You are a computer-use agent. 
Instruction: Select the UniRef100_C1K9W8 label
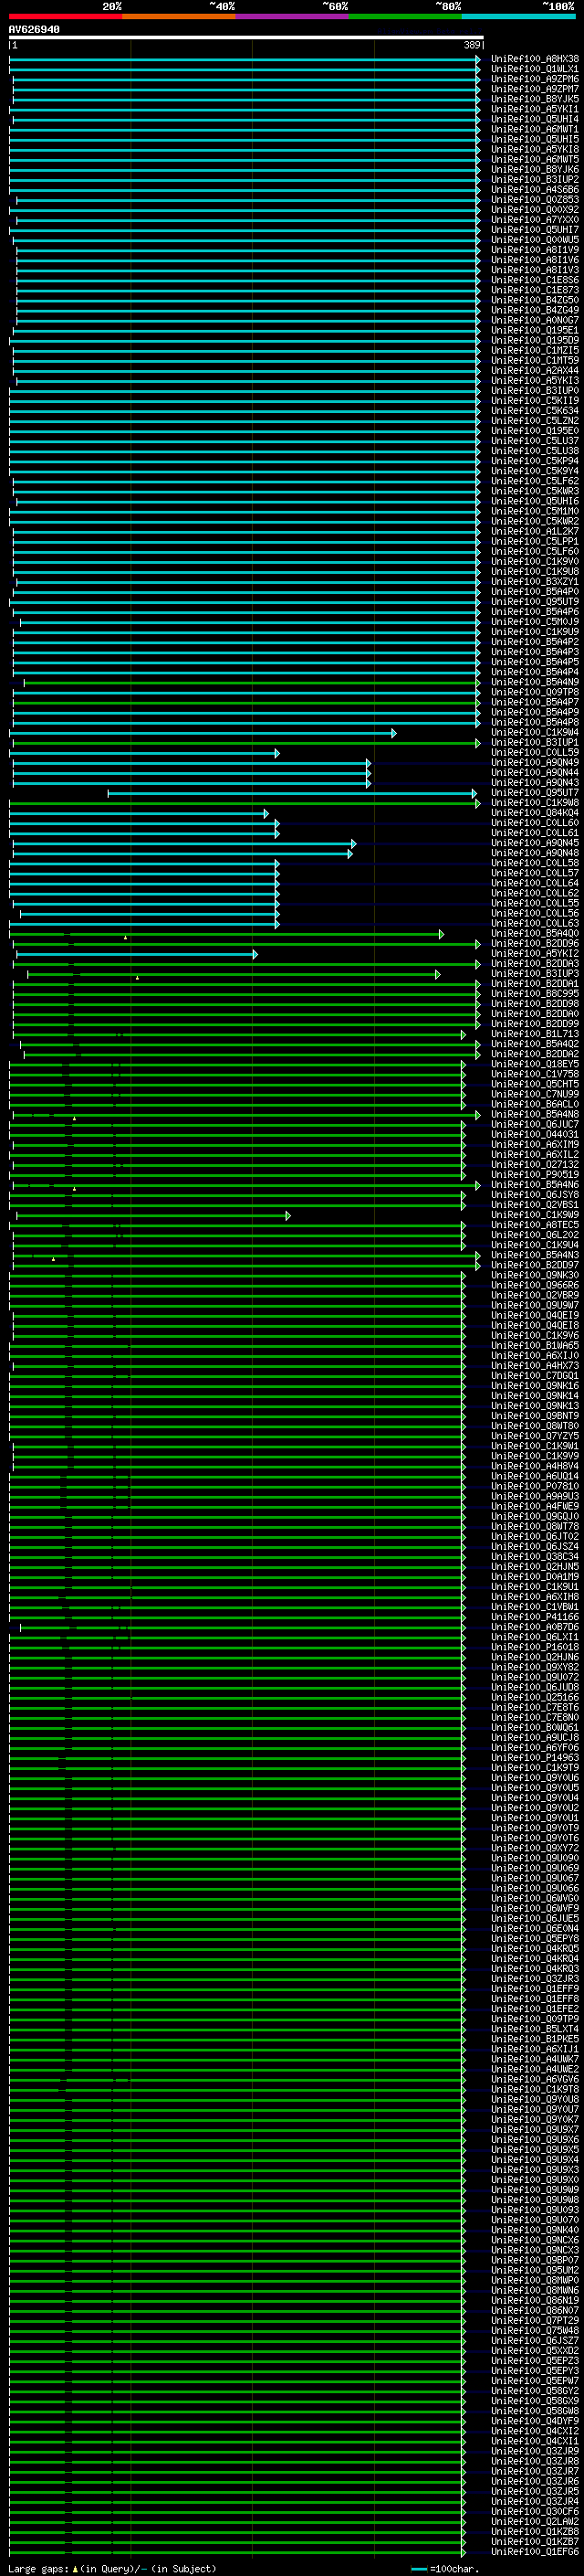point(535,803)
